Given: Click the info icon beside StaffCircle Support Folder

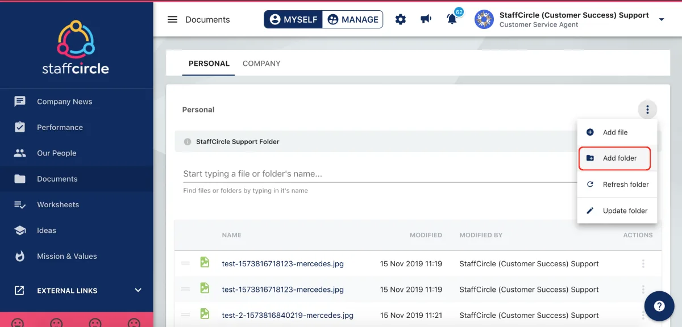Looking at the screenshot, I should coord(188,142).
